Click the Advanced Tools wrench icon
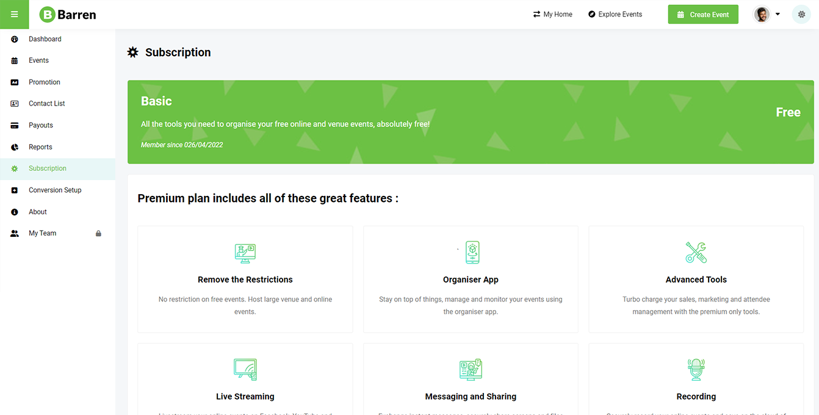The image size is (819, 415). [x=696, y=252]
